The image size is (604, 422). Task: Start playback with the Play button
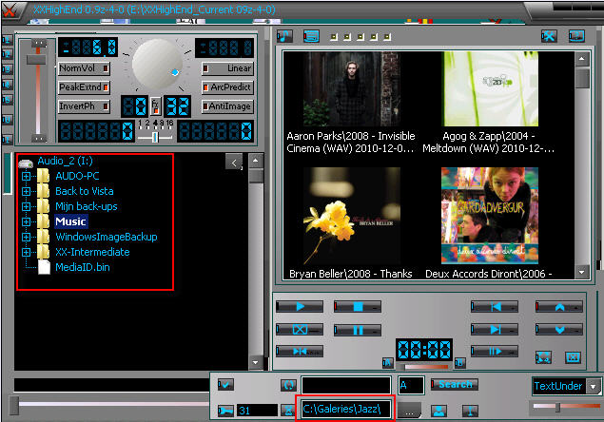[x=300, y=306]
